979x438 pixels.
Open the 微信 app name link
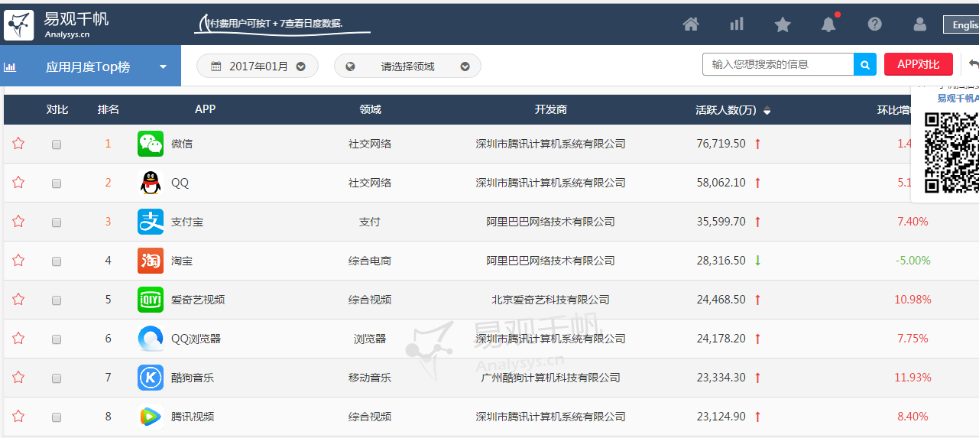coord(182,144)
